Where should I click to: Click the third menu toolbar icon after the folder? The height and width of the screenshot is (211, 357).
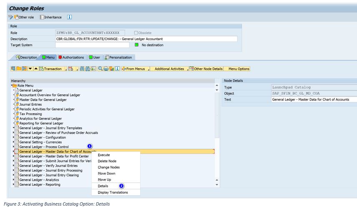tap(24, 69)
